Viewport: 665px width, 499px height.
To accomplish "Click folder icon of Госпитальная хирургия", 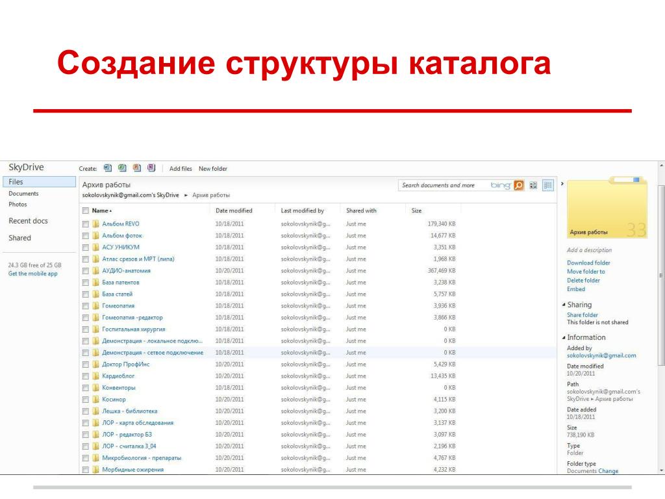I will pyautogui.click(x=96, y=329).
